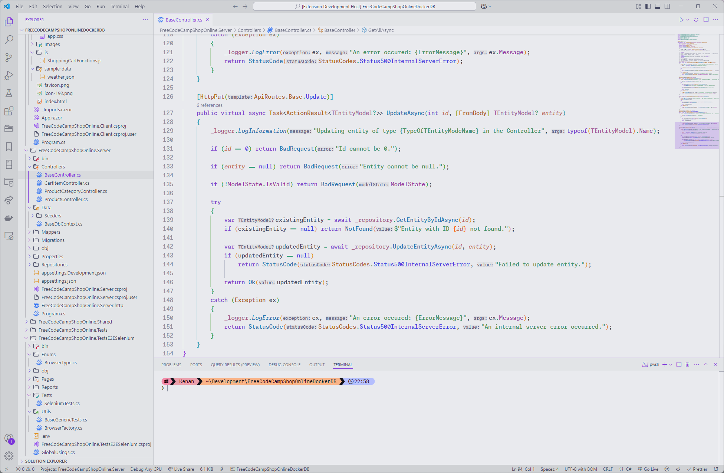This screenshot has height=473, width=724.
Task: Click the Manage settings gear icon
Action: click(9, 456)
